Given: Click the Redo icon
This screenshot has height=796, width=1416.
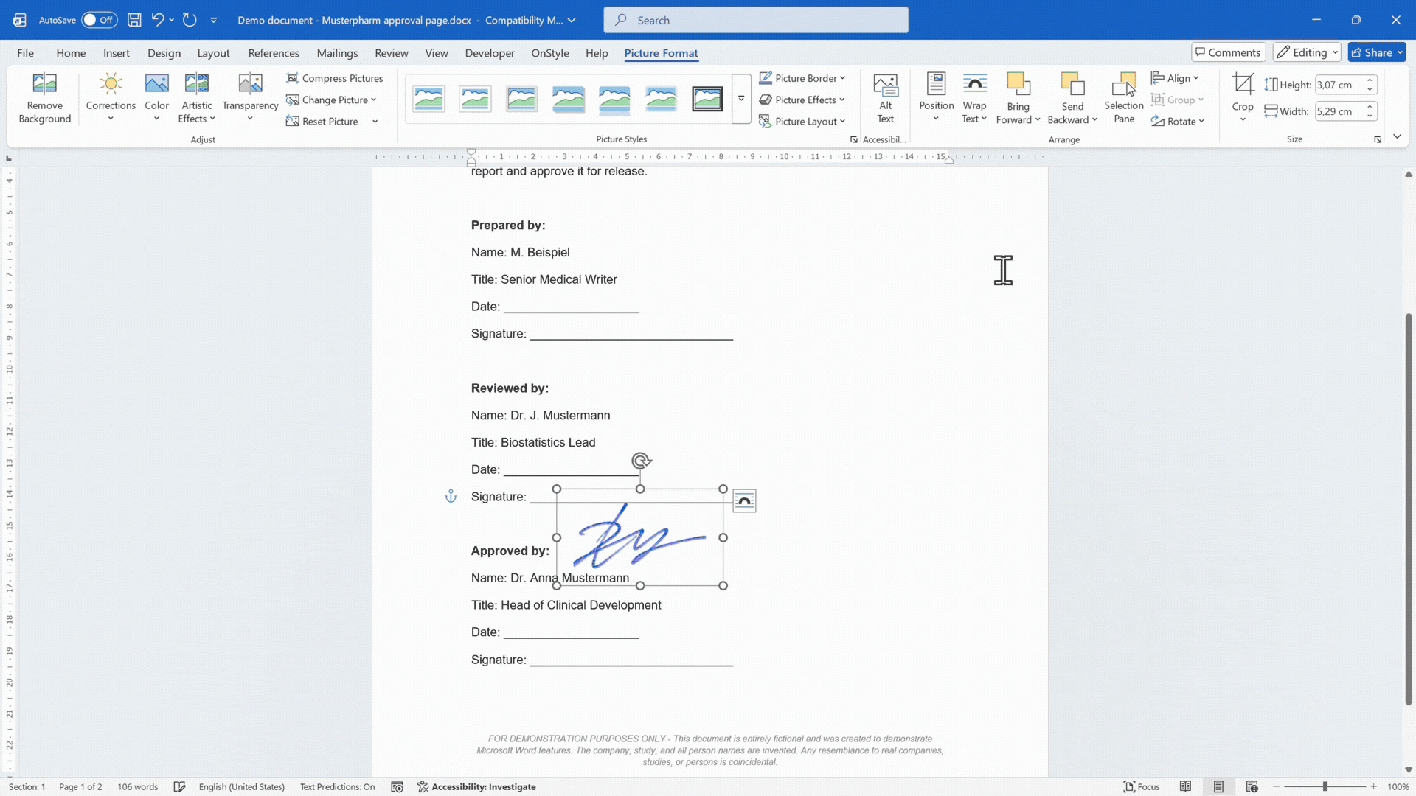Looking at the screenshot, I should pyautogui.click(x=190, y=20).
